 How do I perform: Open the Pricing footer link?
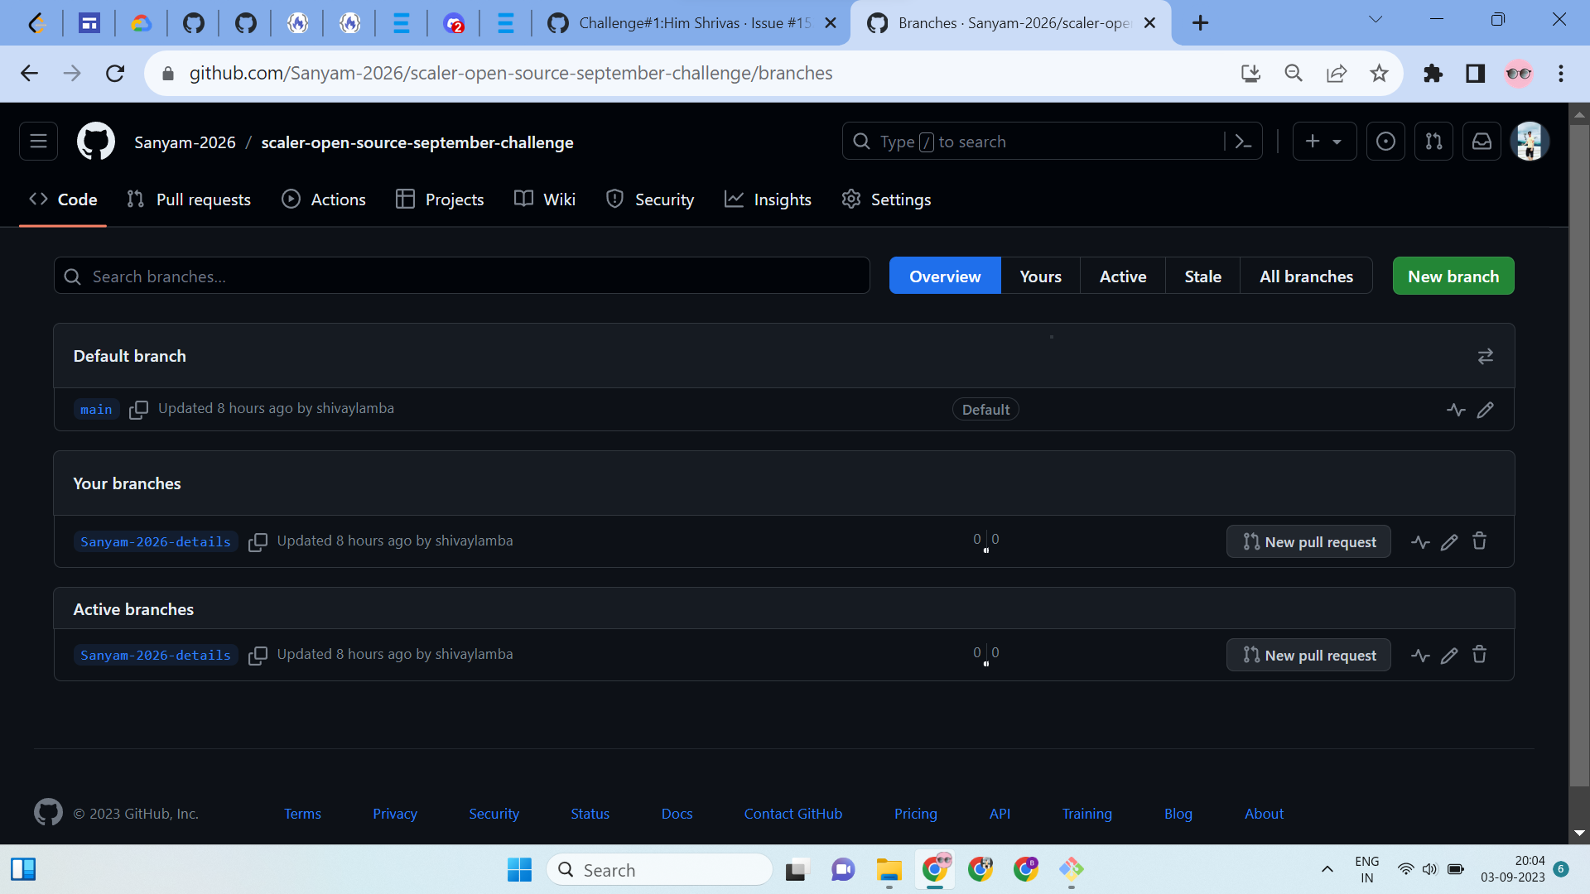coord(915,814)
